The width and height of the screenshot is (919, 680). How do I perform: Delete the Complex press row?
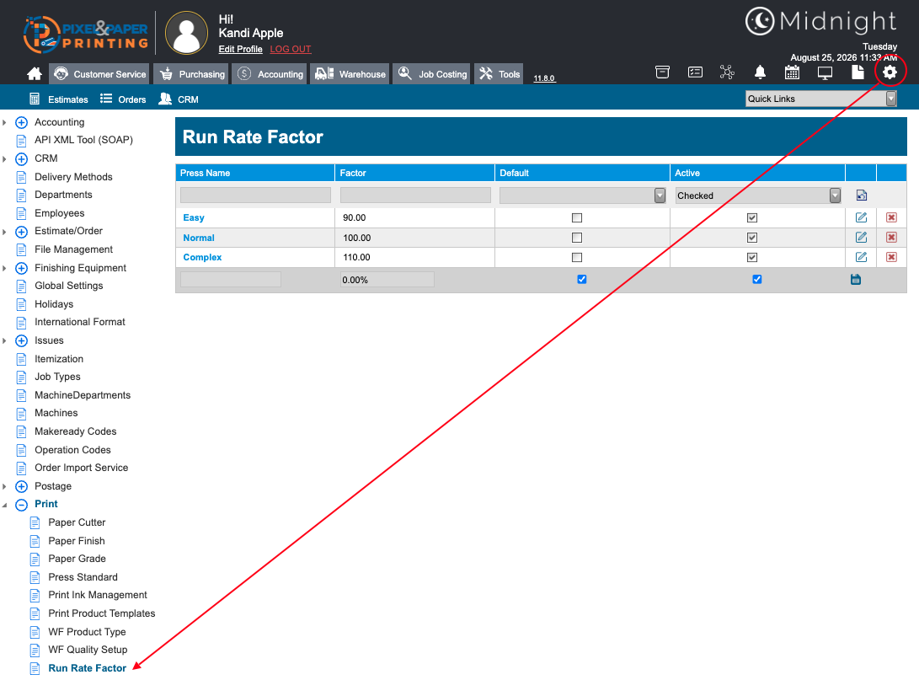[x=891, y=257]
